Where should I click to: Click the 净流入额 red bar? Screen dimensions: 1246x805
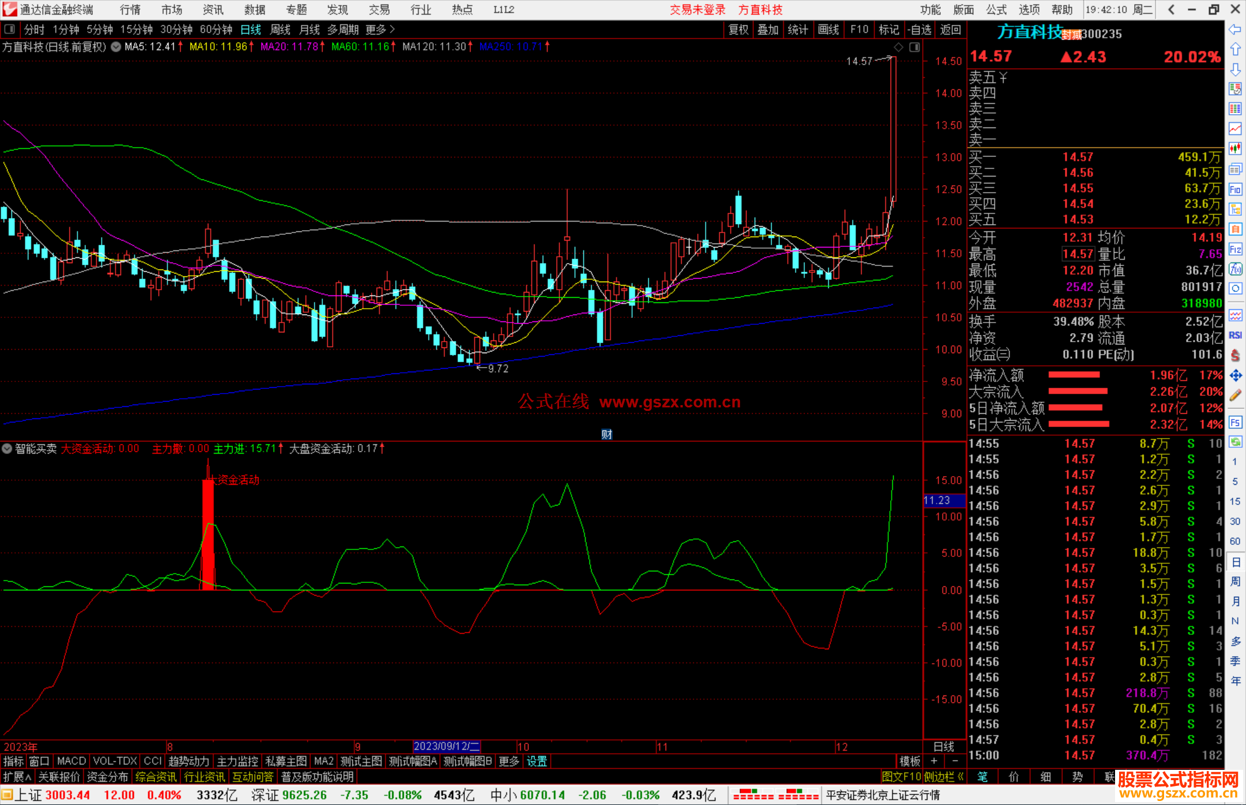(x=1074, y=375)
